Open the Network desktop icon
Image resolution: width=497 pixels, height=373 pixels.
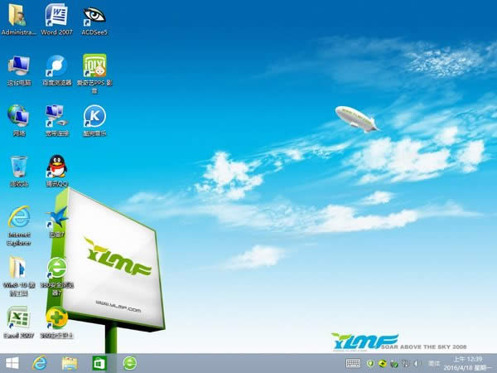pos(18,116)
